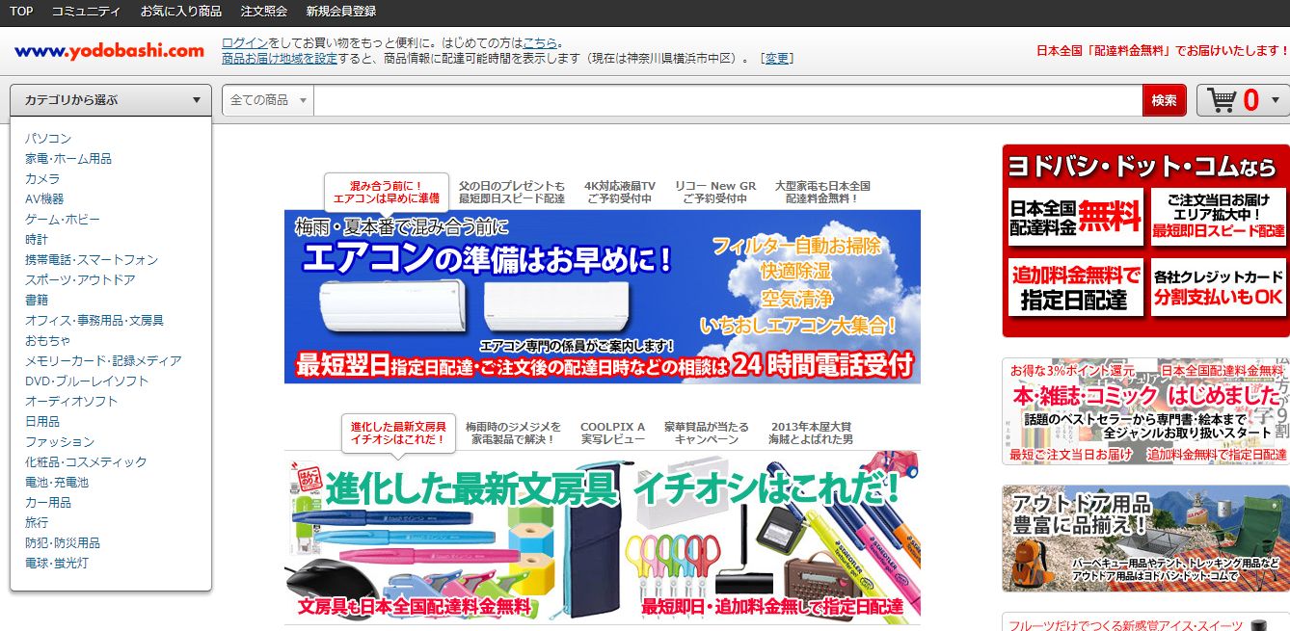
Task: Select カー用品 category
Action: [x=48, y=503]
